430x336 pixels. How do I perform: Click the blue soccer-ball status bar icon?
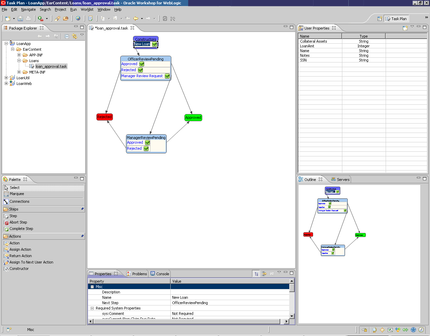(414, 330)
